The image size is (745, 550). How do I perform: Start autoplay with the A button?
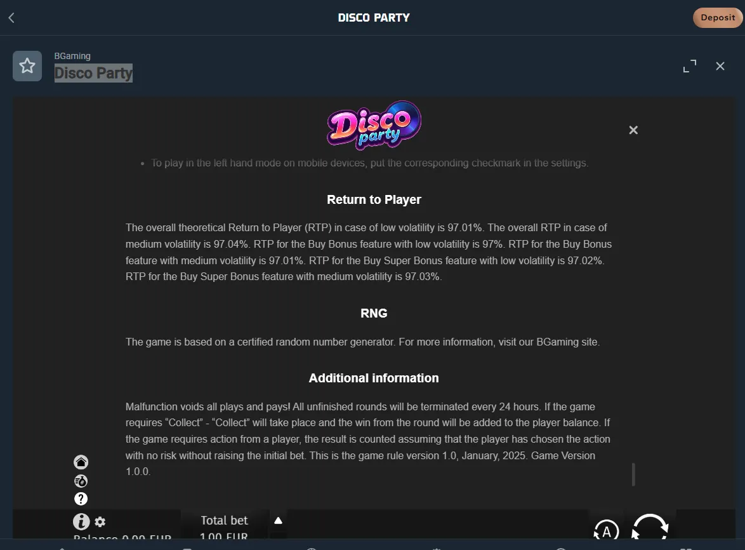click(x=606, y=530)
